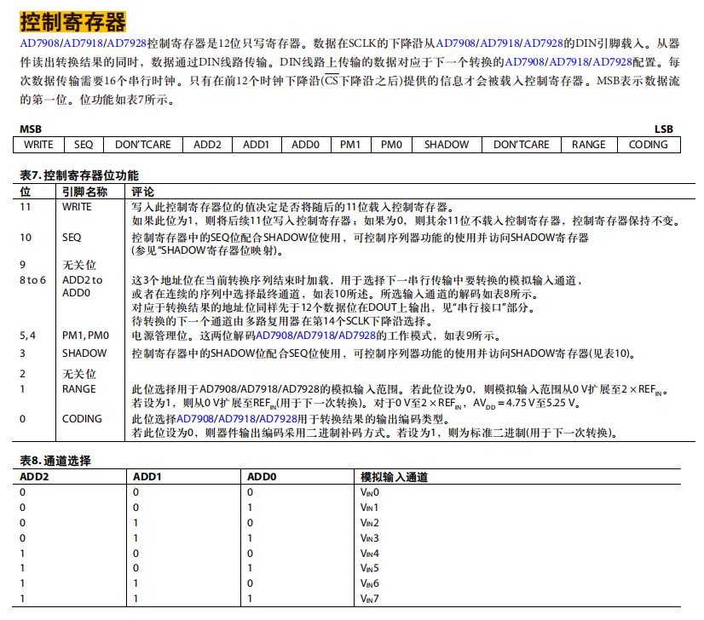Select the SHADOW field in the register row
This screenshot has width=704, height=620.
[447, 145]
